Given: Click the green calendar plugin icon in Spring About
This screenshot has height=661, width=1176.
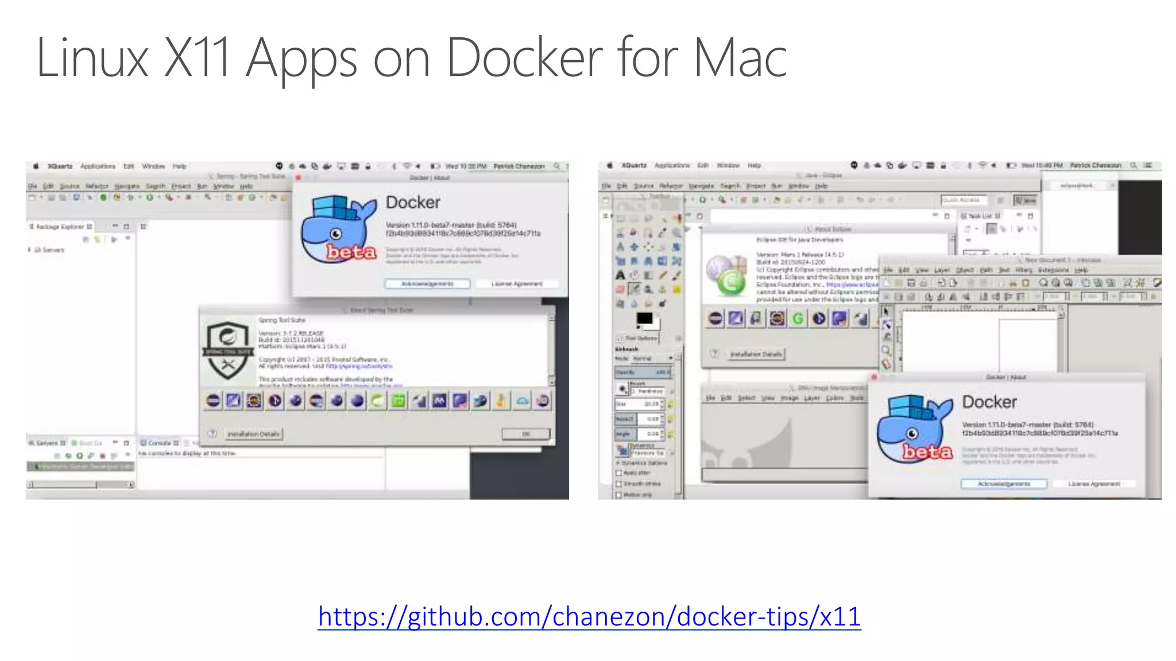Looking at the screenshot, I should 398,401.
